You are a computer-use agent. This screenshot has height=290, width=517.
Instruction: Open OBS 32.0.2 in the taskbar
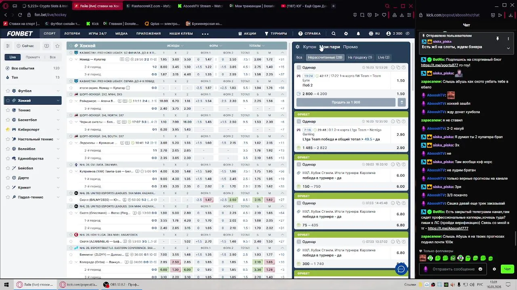121,284
